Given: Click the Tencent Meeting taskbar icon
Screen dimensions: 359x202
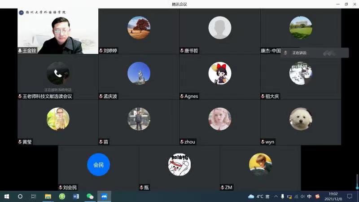Looking at the screenshot, I should 104,196.
